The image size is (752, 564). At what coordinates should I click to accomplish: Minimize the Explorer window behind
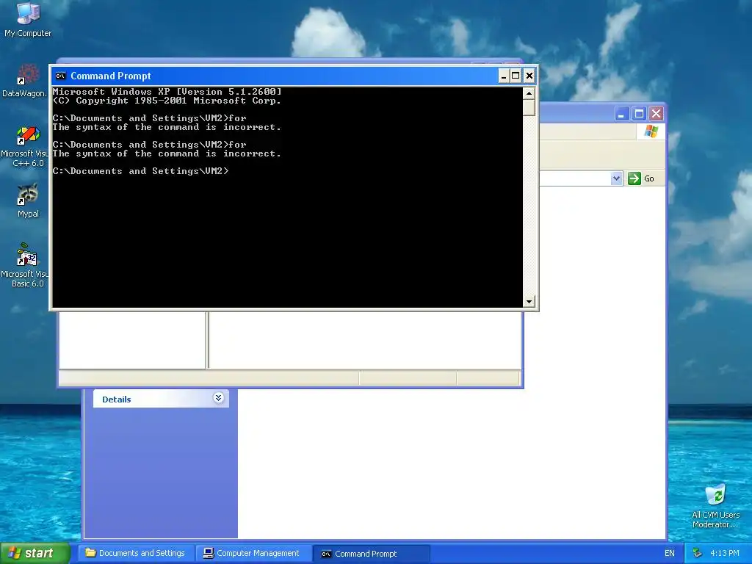click(622, 114)
